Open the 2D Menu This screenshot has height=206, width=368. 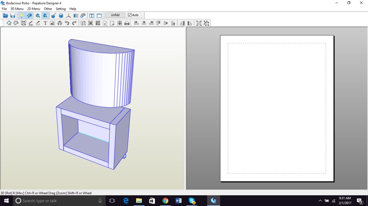click(34, 9)
